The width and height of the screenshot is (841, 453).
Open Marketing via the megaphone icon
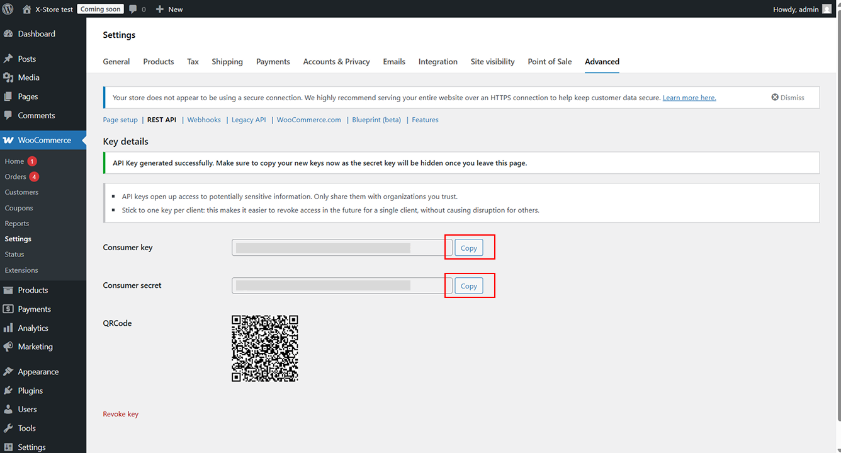point(8,347)
